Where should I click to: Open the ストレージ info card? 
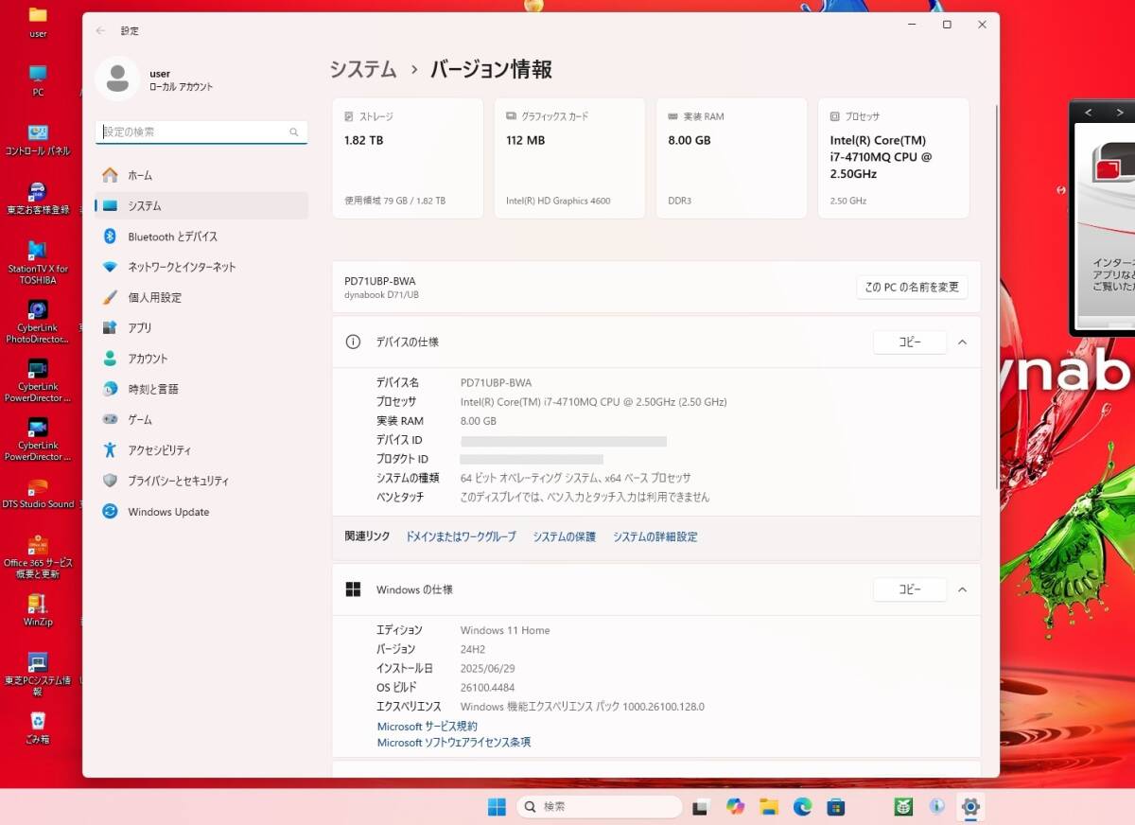(408, 158)
